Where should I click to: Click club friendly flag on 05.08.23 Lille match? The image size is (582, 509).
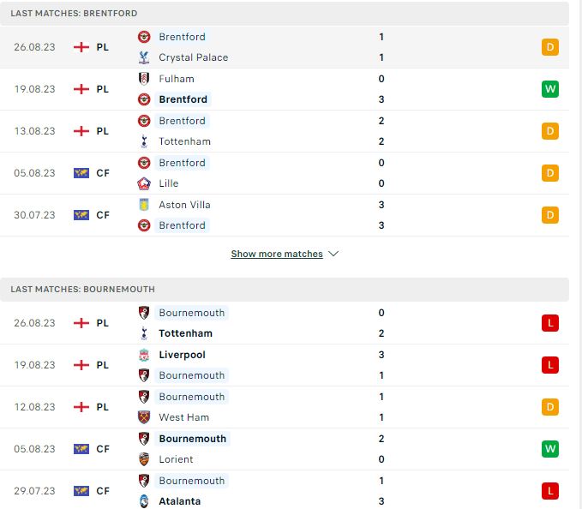pyautogui.click(x=81, y=173)
